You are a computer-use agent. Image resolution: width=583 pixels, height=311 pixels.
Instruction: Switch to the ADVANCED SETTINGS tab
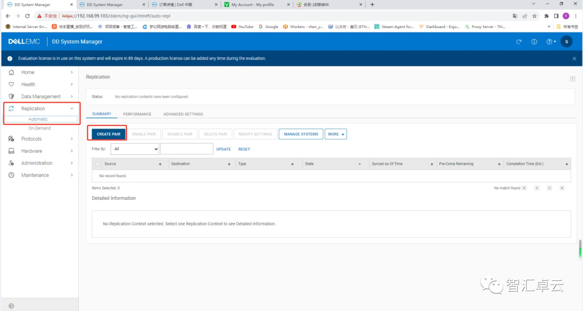(x=183, y=114)
